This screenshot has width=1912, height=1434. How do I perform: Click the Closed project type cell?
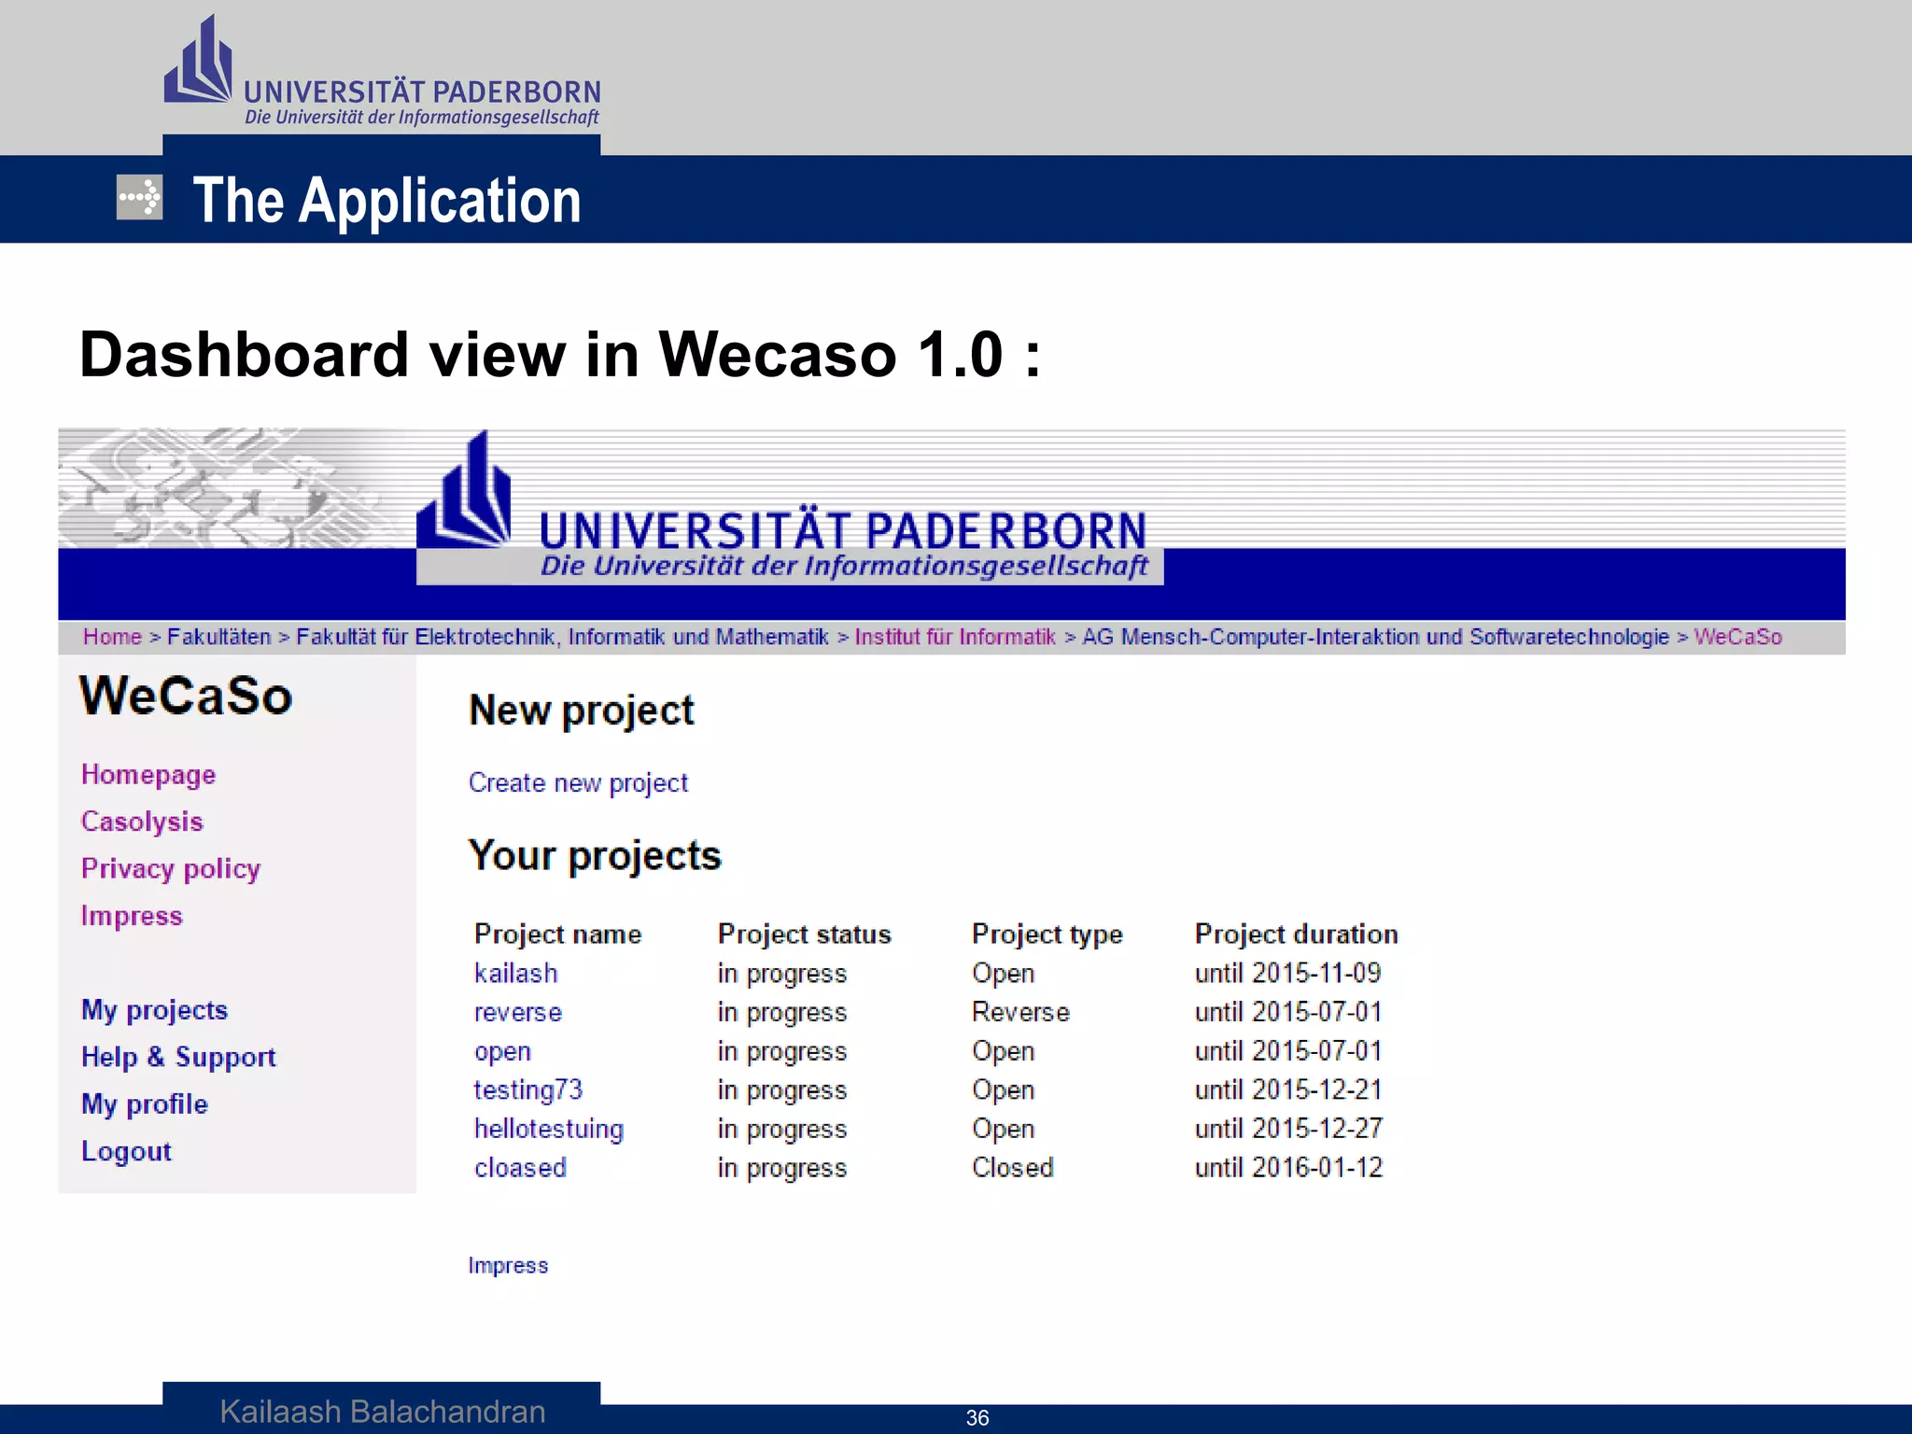click(1012, 1168)
